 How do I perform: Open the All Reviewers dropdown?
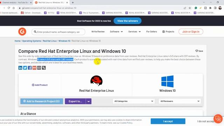180,101
